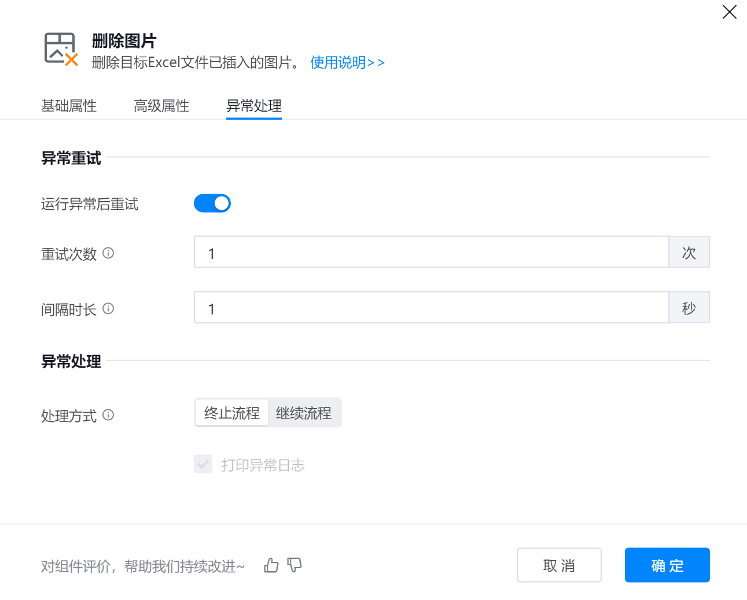Select the 继续流程 option

coord(304,413)
